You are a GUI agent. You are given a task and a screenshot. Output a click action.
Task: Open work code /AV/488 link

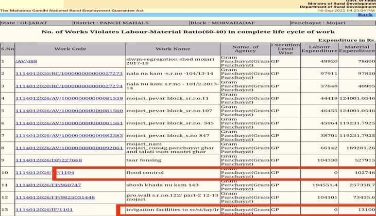26,61
